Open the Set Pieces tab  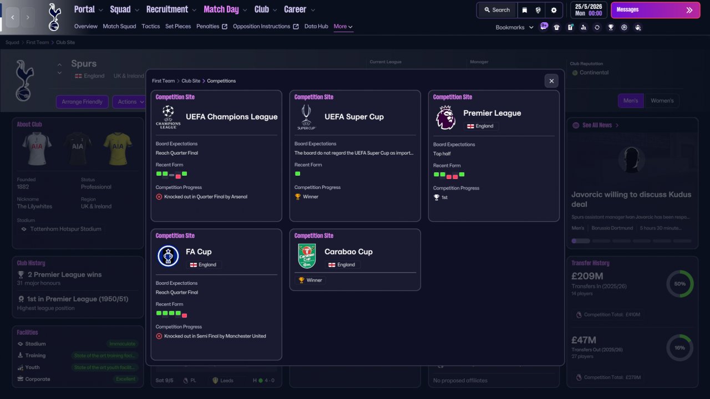click(x=178, y=27)
